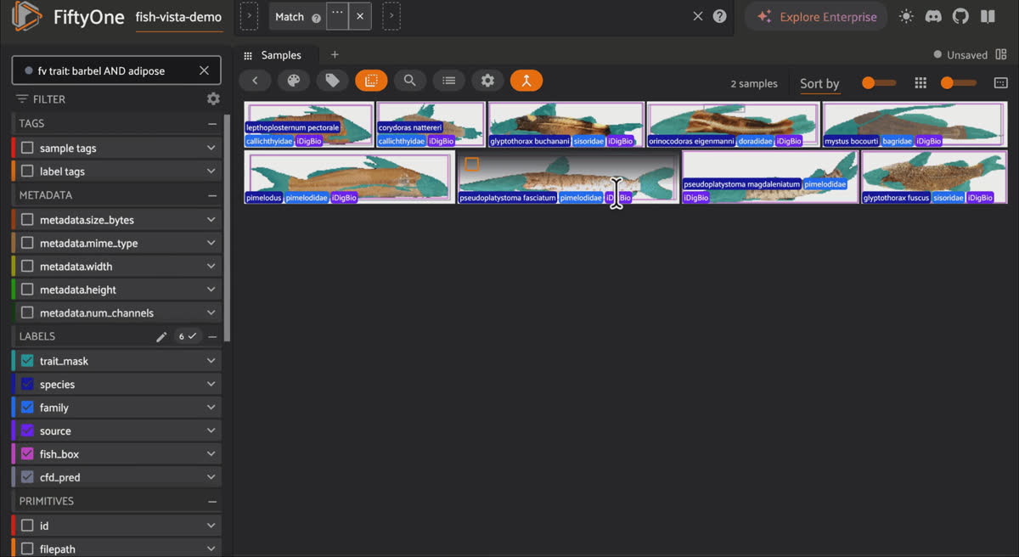Viewport: 1019px width, 557px height.
Task: Open the list-style display options icon
Action: tap(449, 81)
